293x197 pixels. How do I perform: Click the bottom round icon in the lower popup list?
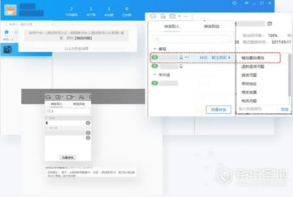click(88, 138)
